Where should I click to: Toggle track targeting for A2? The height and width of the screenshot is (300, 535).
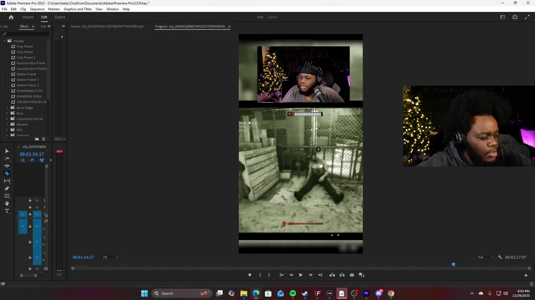(x=37, y=242)
